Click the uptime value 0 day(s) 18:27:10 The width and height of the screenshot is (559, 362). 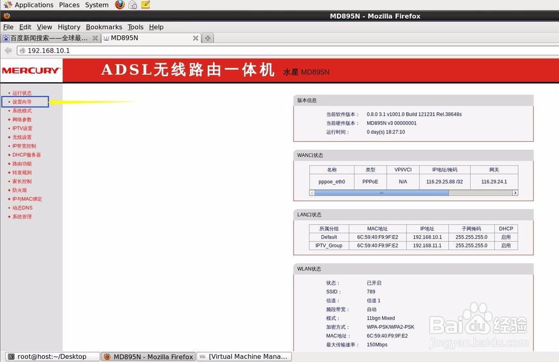point(386,132)
